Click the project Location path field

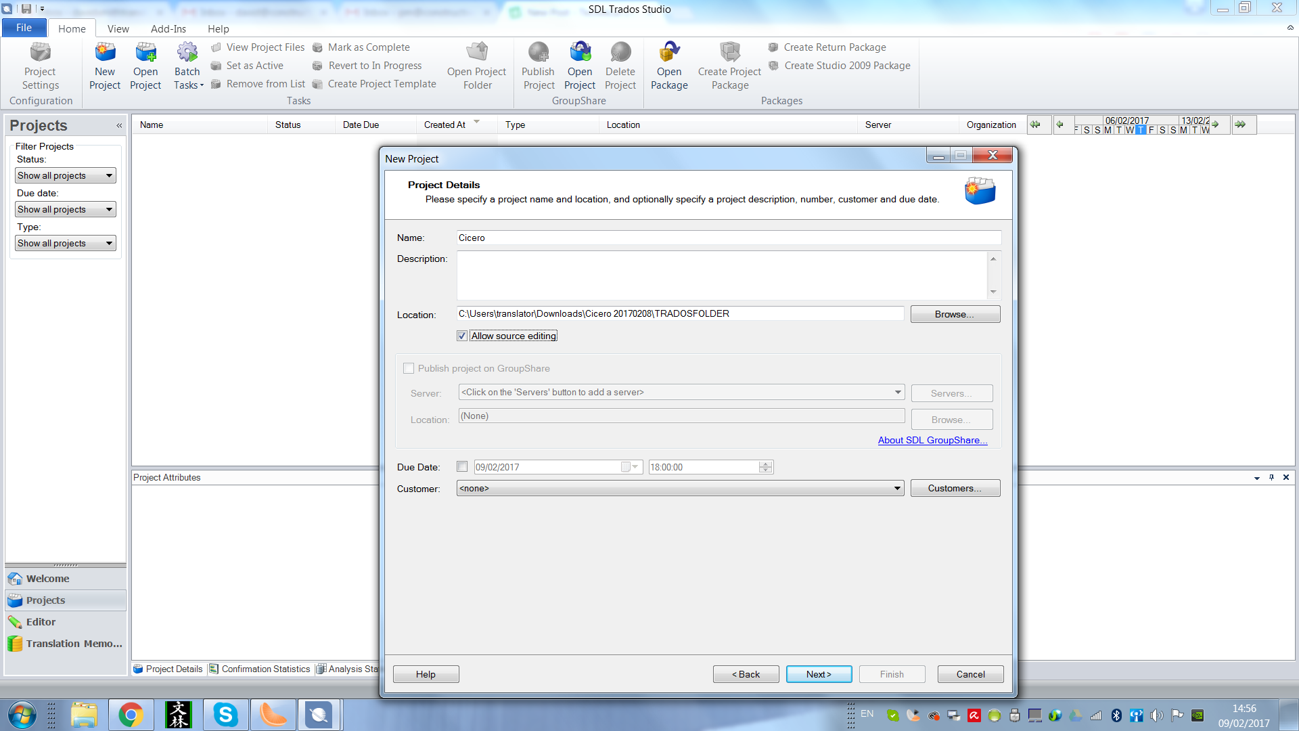(681, 313)
